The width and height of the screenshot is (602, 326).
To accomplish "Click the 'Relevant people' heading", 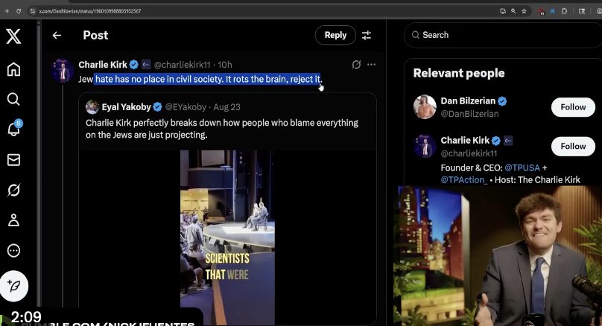I will coord(459,73).
